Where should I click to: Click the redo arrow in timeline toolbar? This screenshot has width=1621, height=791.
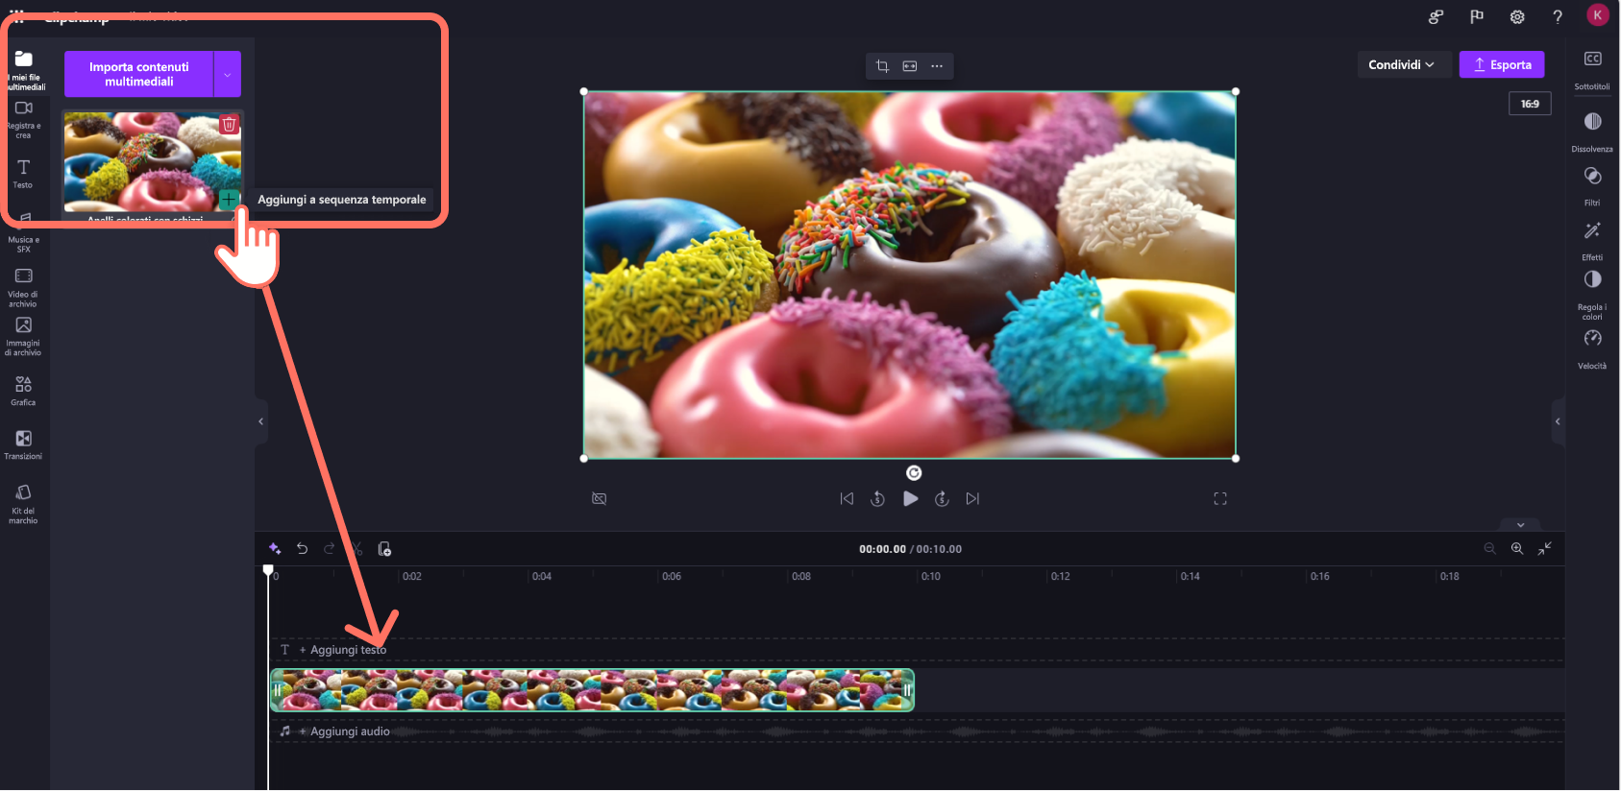330,548
